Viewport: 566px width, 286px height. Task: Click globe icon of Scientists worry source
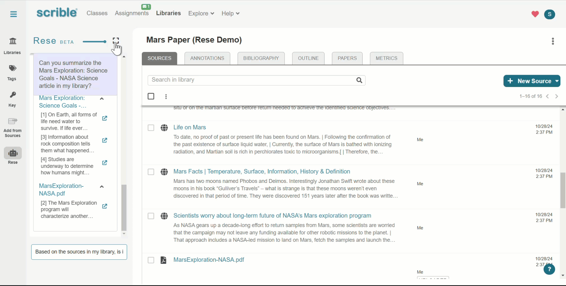click(x=164, y=216)
